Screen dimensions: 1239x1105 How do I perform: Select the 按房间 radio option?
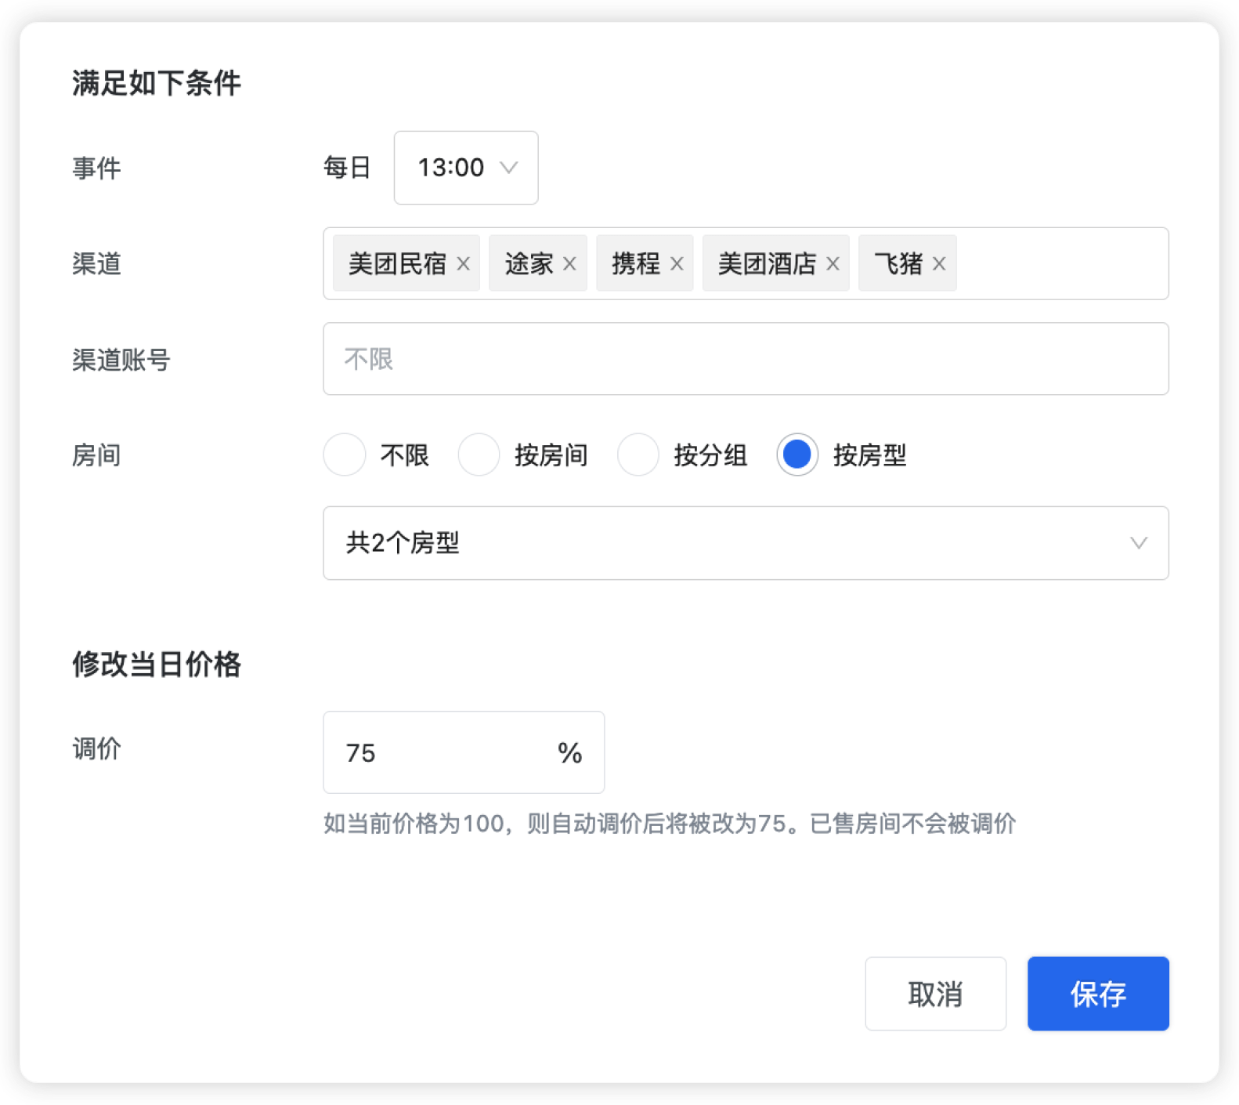point(479,455)
